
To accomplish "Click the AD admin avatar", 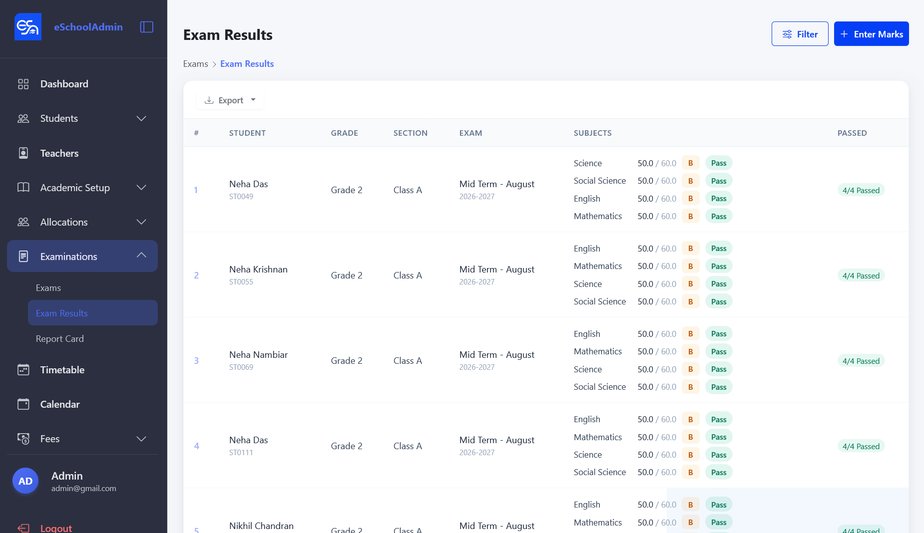I will point(25,481).
